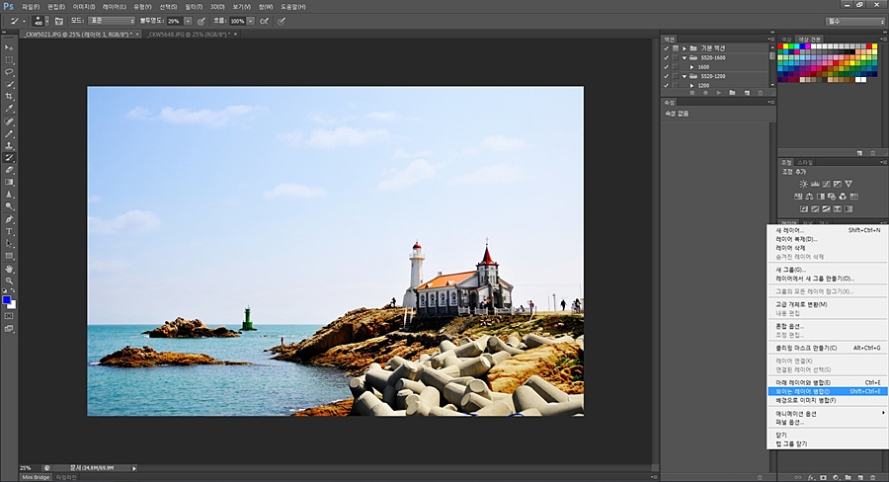Open the brush 모드 blending dropdown
Screen dimensions: 889x482
point(111,20)
